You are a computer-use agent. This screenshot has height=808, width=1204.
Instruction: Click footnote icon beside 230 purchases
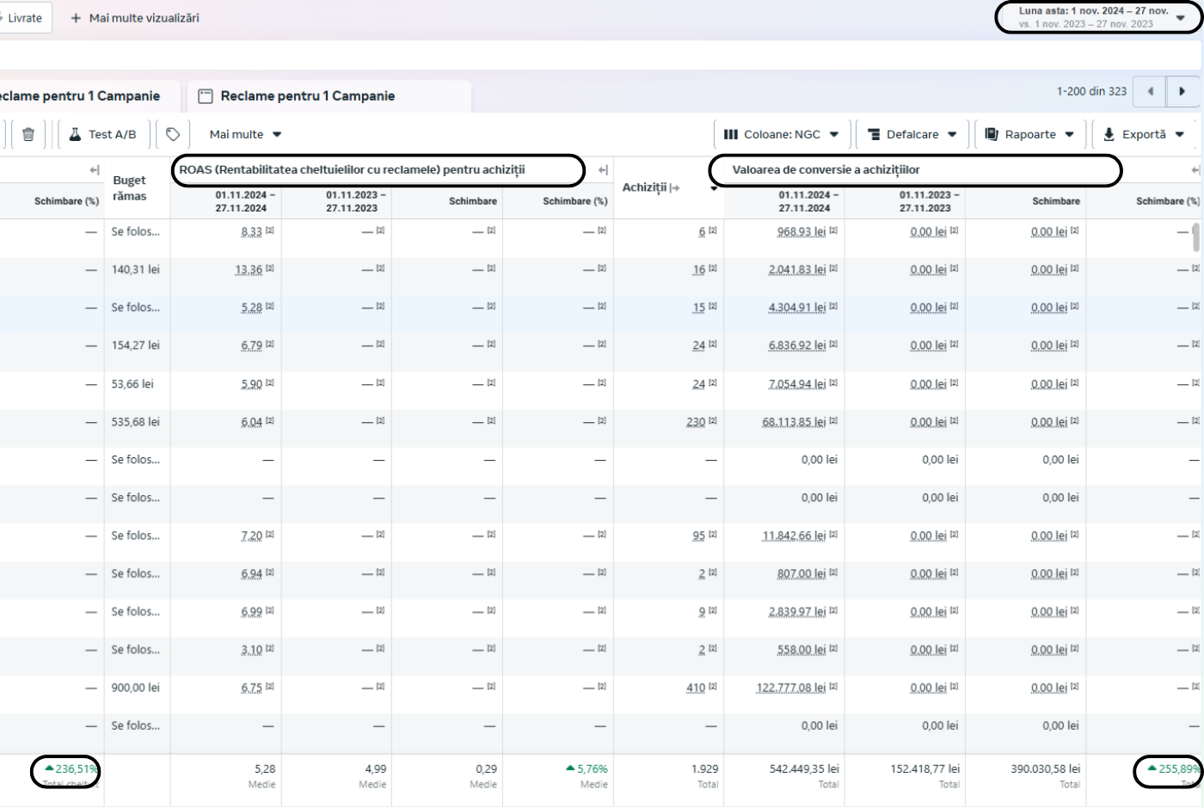click(x=713, y=420)
